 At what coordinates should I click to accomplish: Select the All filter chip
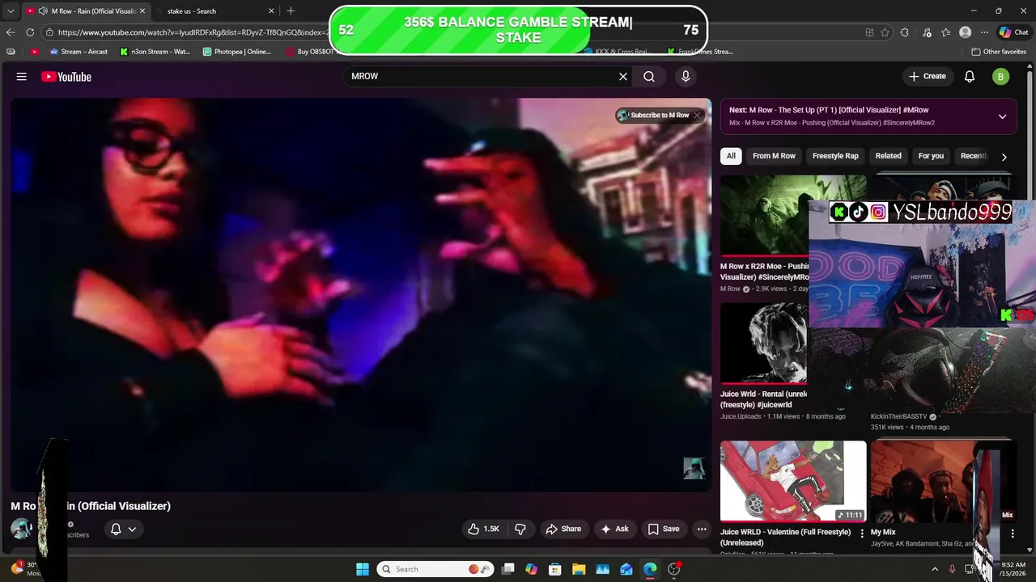[x=731, y=156]
